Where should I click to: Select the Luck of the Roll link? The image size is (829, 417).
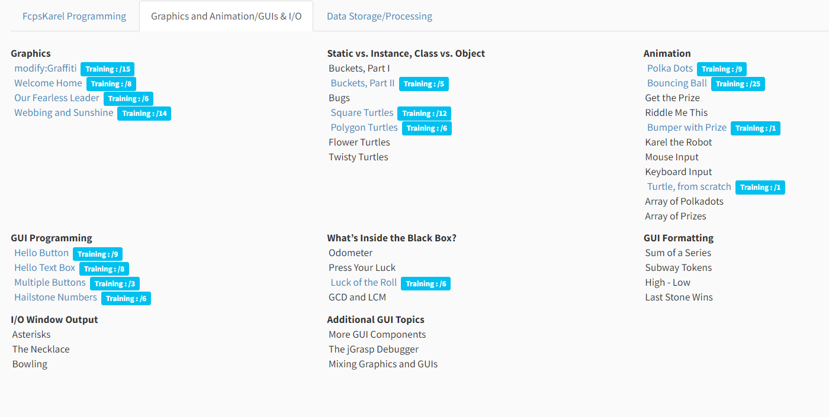tap(364, 282)
